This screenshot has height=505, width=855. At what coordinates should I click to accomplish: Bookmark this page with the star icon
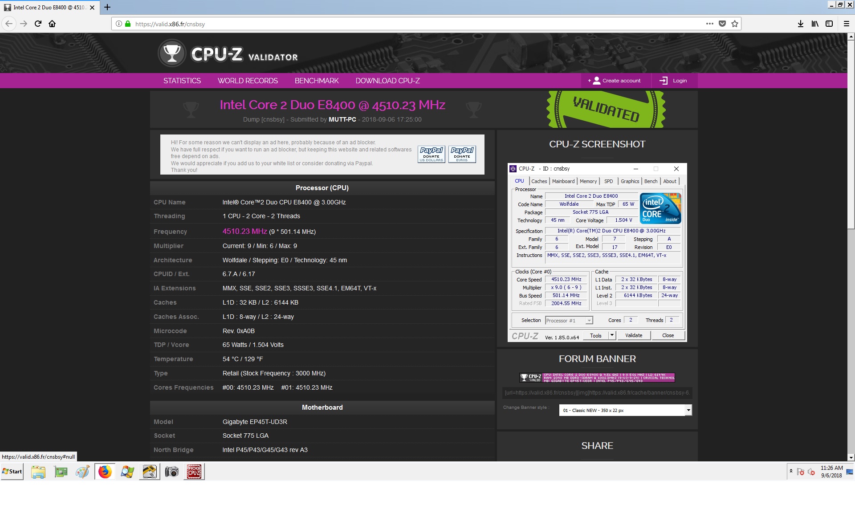pos(735,24)
